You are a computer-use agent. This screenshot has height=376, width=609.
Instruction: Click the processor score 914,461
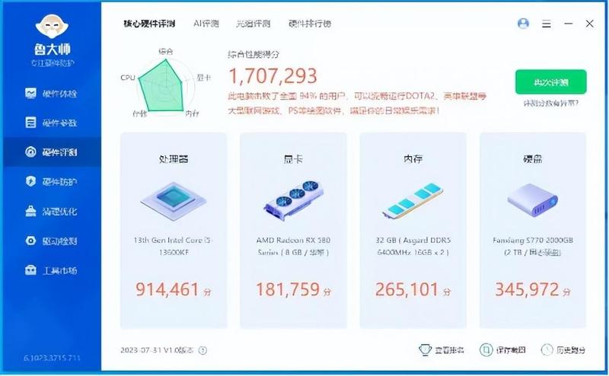[x=167, y=289]
